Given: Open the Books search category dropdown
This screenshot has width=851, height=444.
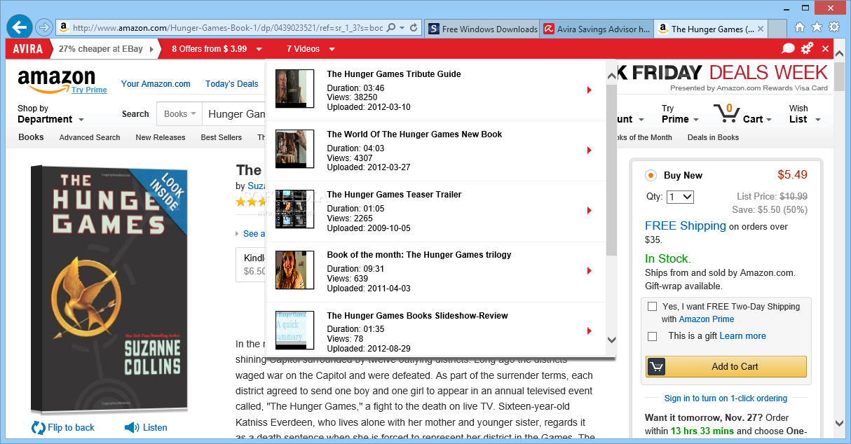Looking at the screenshot, I should click(180, 114).
